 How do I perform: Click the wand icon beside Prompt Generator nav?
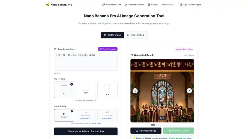click(126, 5)
